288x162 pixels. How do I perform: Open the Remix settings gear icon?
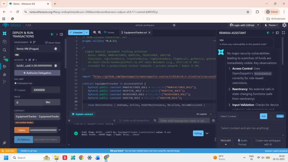[x=284, y=25]
